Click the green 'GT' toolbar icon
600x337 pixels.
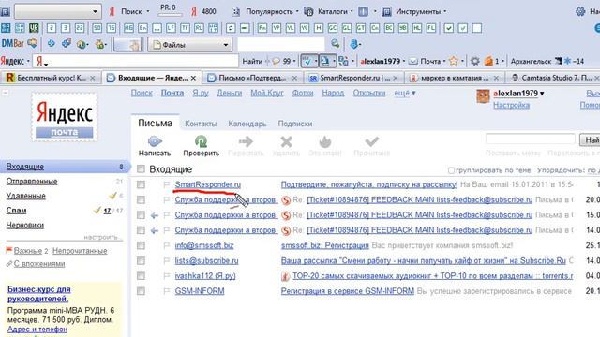[360, 28]
